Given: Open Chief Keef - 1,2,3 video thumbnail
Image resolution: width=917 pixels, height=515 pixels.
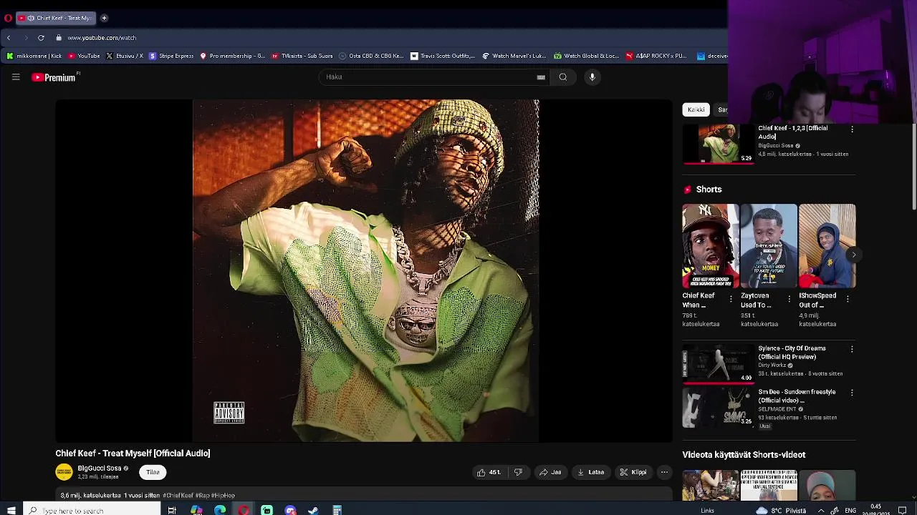Looking at the screenshot, I should (718, 144).
